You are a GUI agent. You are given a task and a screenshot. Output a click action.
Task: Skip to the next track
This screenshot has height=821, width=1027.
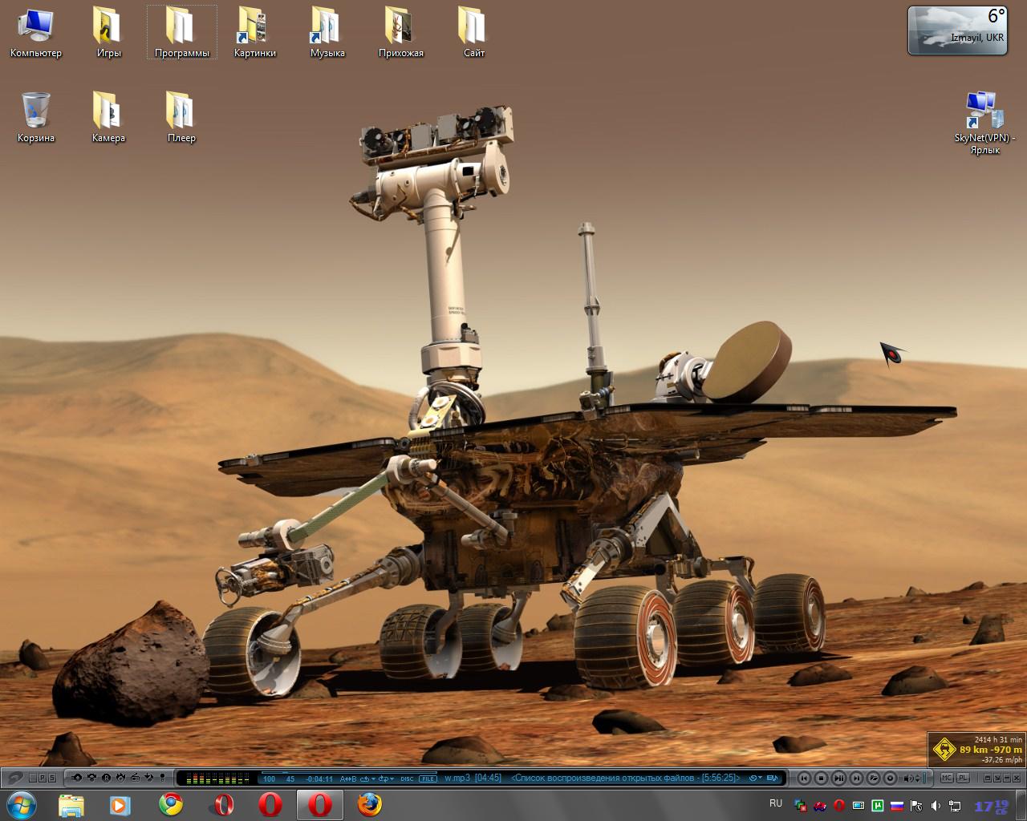(856, 778)
